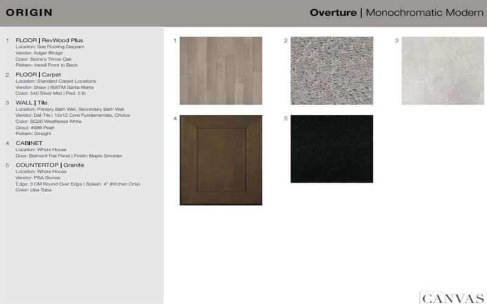The image size is (487, 304).
Task: Select the gray carpet sample swatch
Action: coord(332,71)
